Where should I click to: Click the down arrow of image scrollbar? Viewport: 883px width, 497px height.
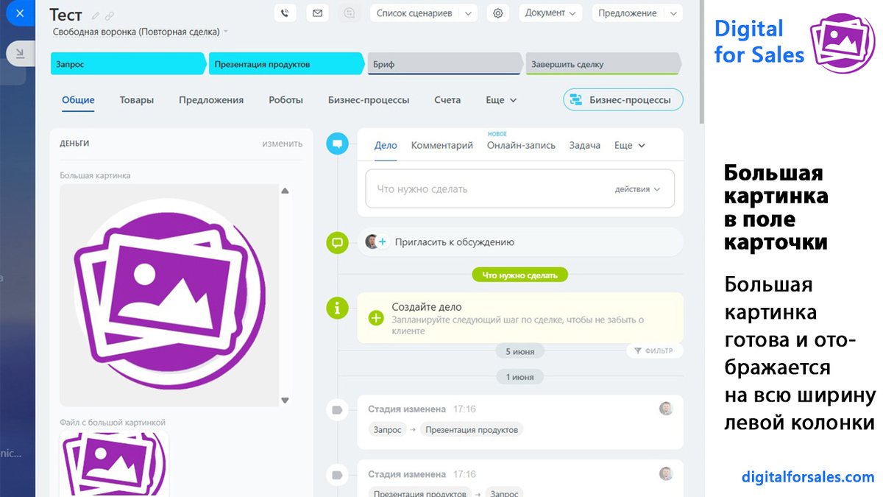286,400
